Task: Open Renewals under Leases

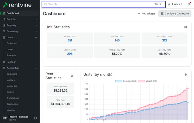Action: pyautogui.click(x=11, y=55)
